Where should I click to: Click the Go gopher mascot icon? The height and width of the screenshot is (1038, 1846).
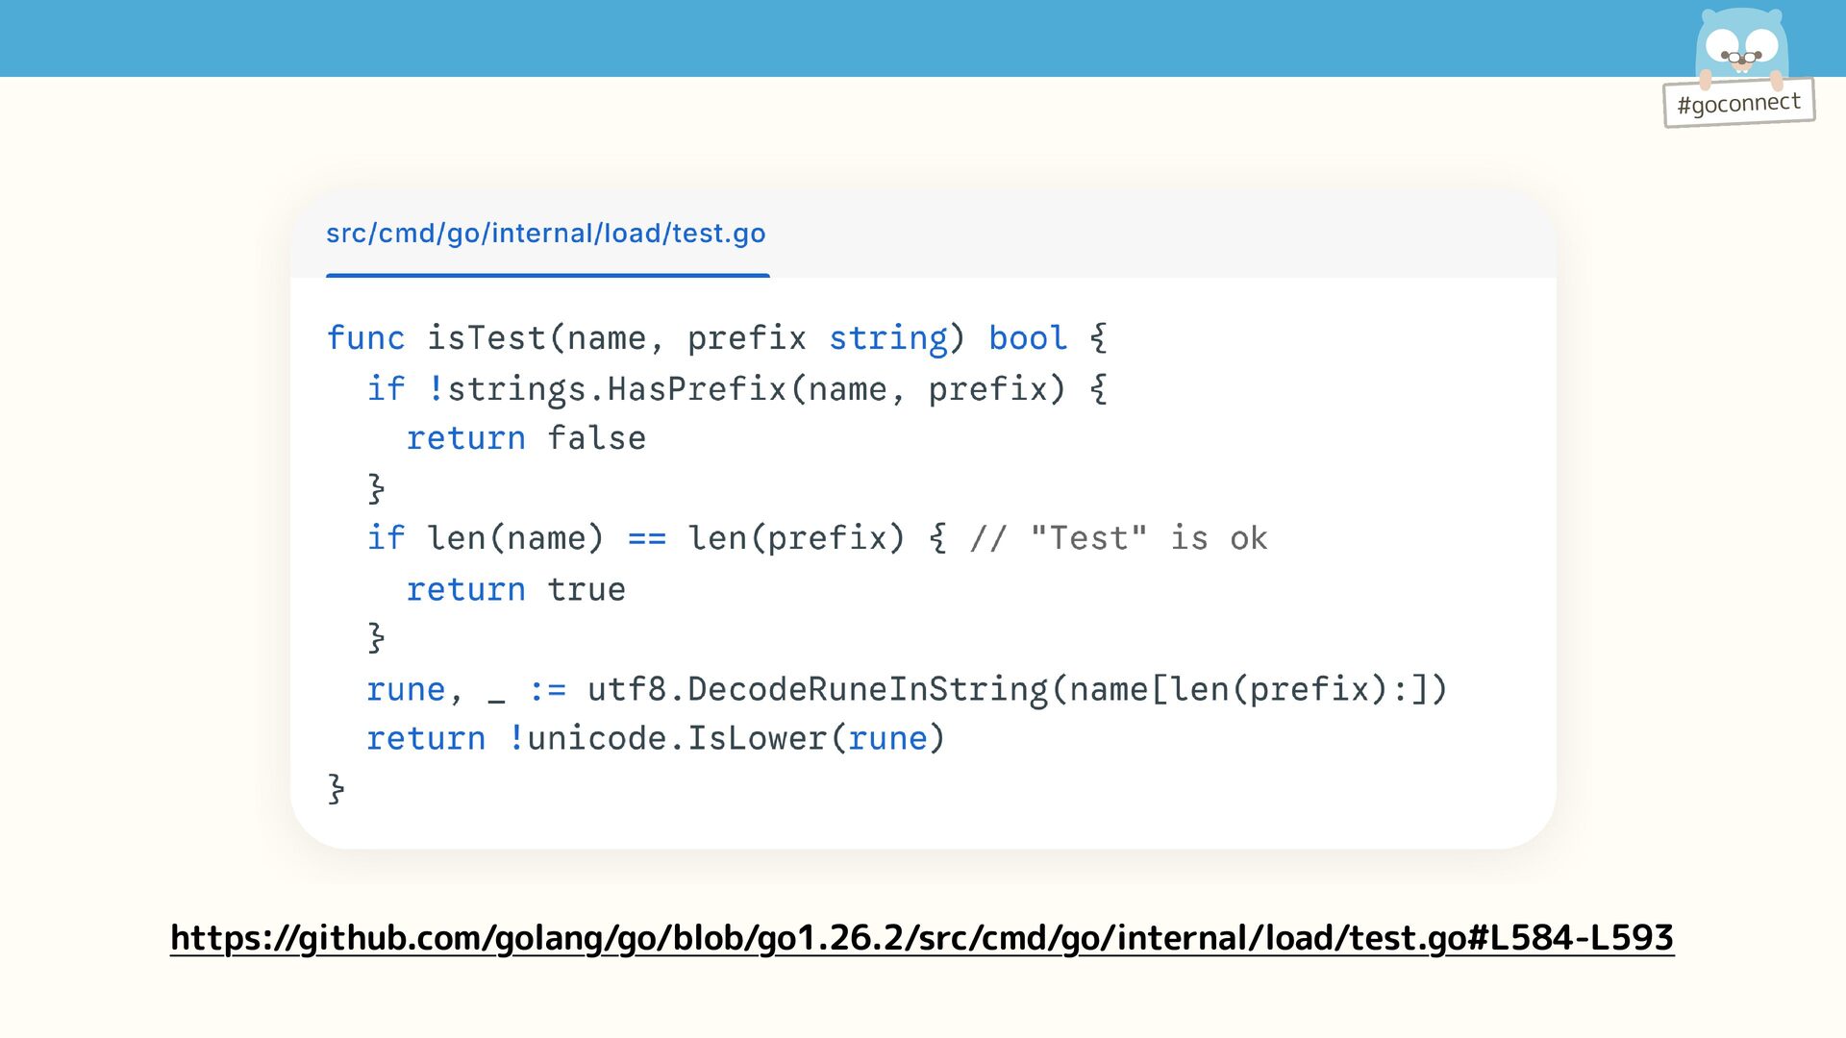(x=1741, y=43)
